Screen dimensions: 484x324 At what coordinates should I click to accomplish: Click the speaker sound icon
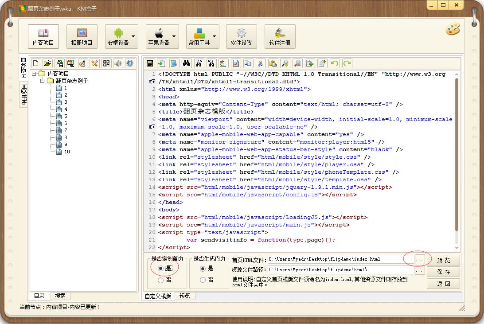click(x=118, y=63)
